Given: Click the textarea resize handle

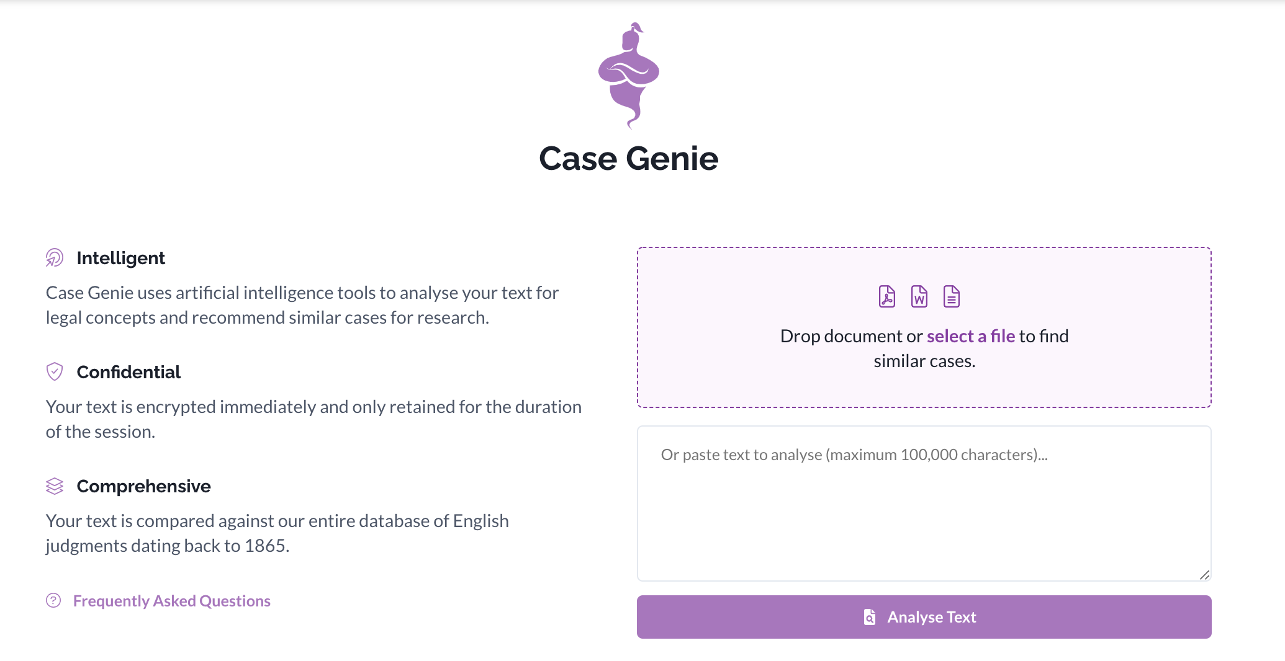Looking at the screenshot, I should [1205, 575].
